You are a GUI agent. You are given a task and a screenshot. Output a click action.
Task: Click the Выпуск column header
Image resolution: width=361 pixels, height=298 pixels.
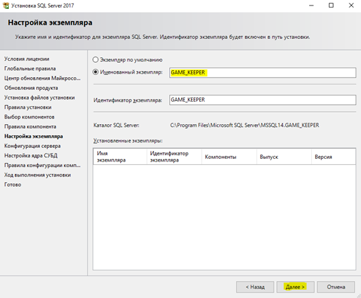(284, 157)
